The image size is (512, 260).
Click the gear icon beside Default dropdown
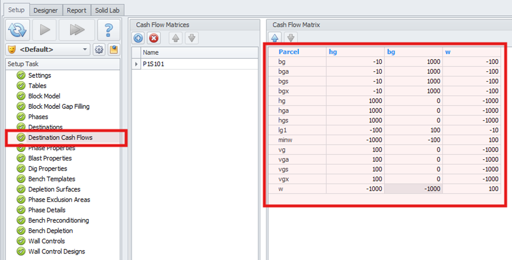[x=99, y=49]
